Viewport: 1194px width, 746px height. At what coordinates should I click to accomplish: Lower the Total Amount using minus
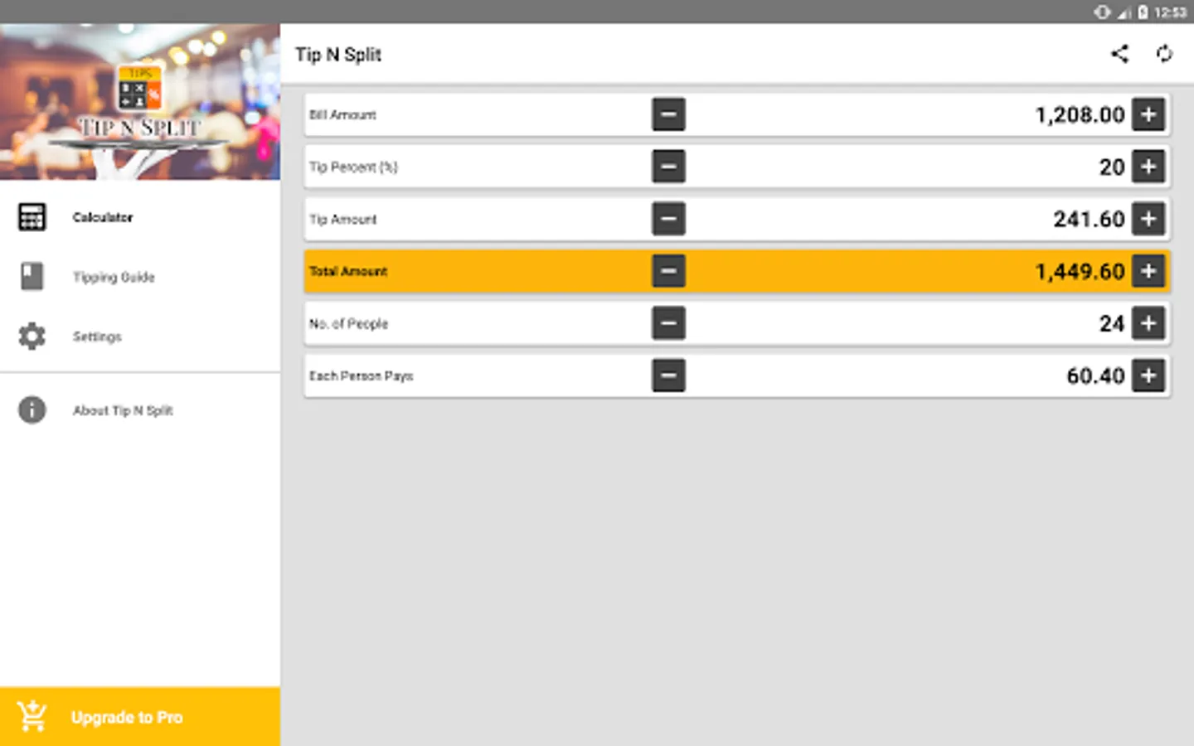(668, 271)
